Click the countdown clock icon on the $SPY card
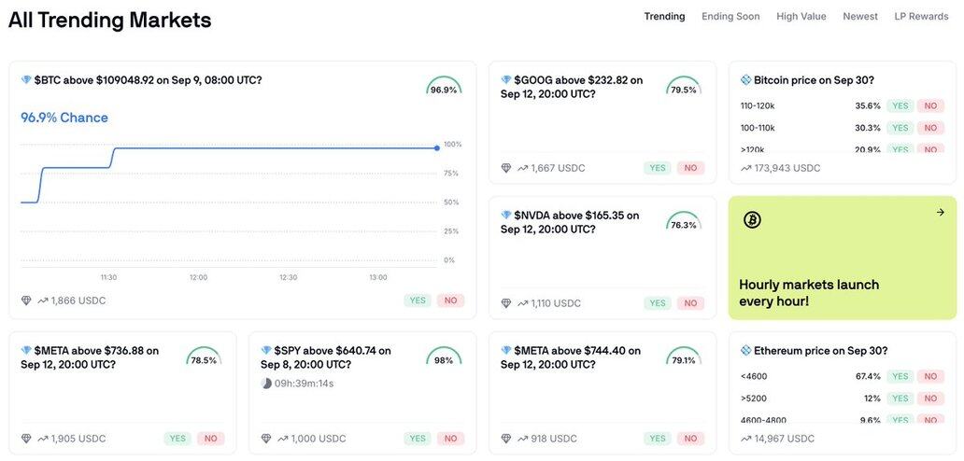Image resolution: width=964 pixels, height=461 pixels. click(x=266, y=384)
